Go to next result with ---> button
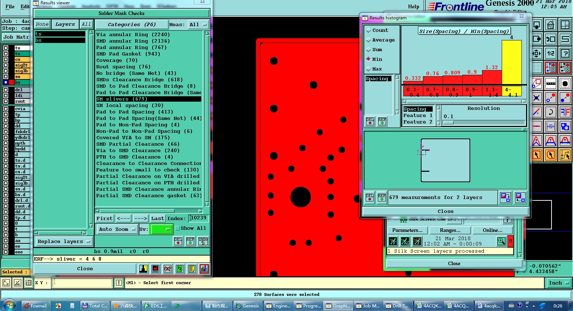The width and height of the screenshot is (573, 311). (x=140, y=219)
